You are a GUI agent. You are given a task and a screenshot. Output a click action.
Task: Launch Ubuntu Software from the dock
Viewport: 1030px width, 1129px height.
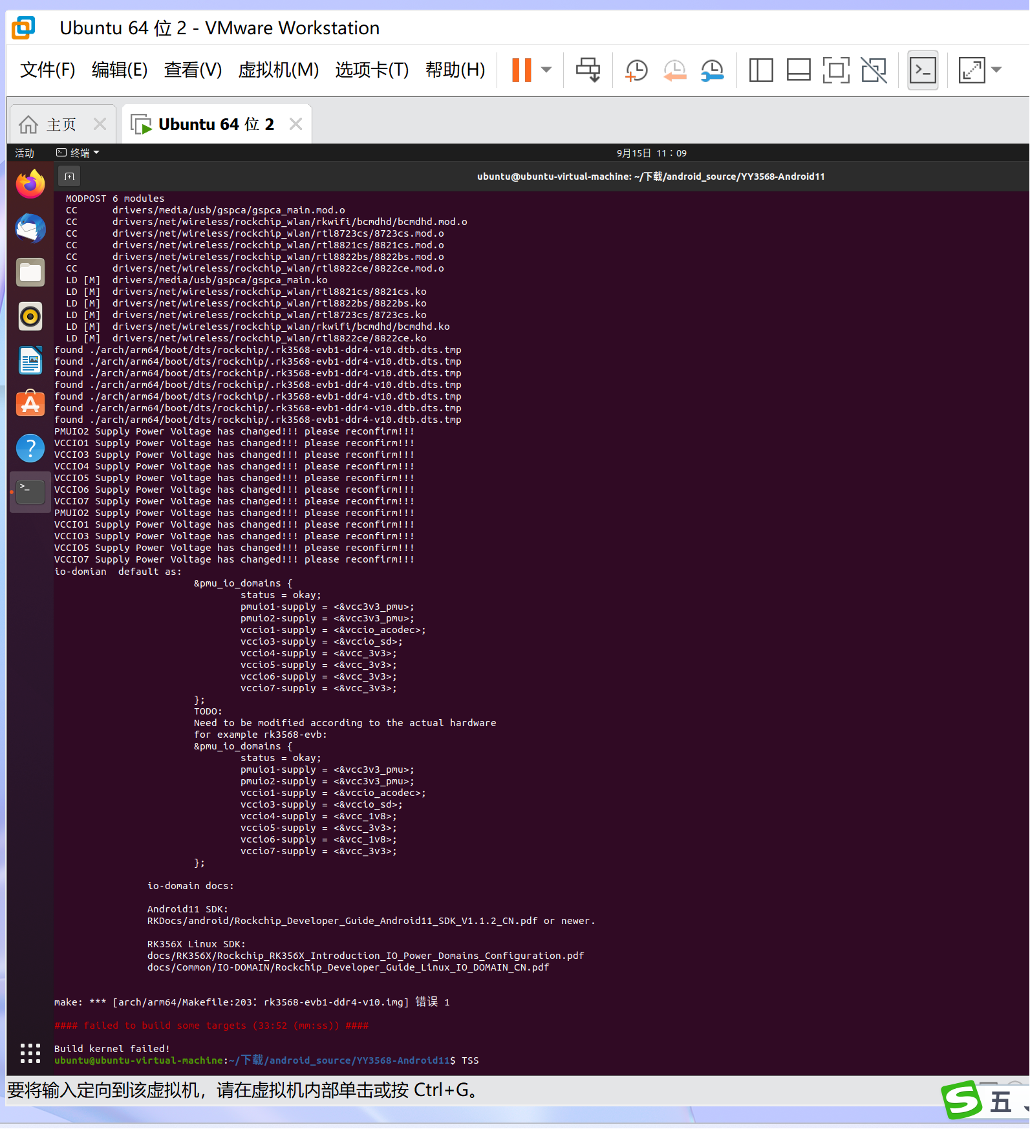point(30,404)
